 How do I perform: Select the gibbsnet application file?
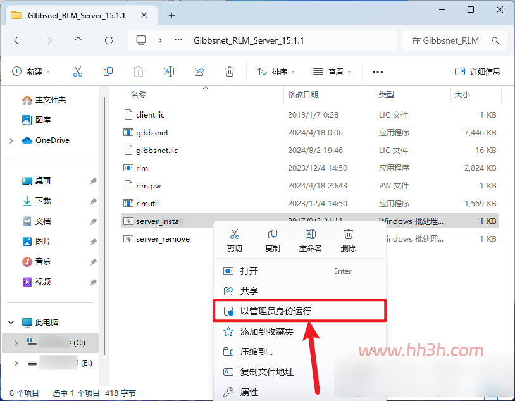pos(310,132)
